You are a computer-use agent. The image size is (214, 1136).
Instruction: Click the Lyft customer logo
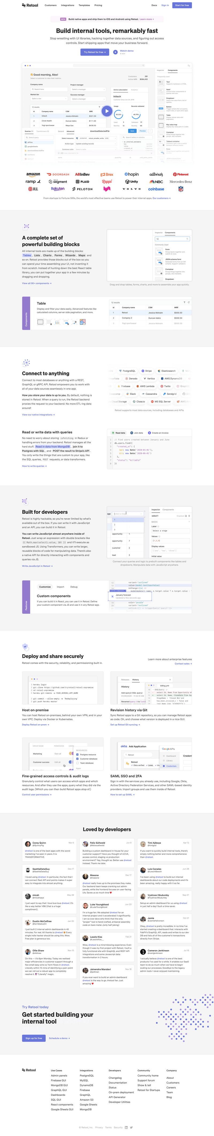click(107, 189)
